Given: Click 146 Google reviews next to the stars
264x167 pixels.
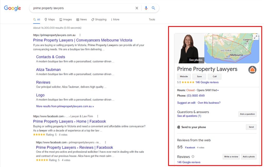Looking at the screenshot, I should (x=207, y=82).
